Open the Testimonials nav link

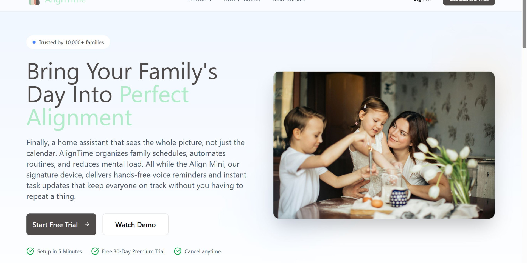click(x=289, y=1)
